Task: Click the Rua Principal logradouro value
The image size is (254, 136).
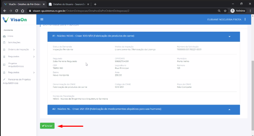Action: (x=122, y=68)
